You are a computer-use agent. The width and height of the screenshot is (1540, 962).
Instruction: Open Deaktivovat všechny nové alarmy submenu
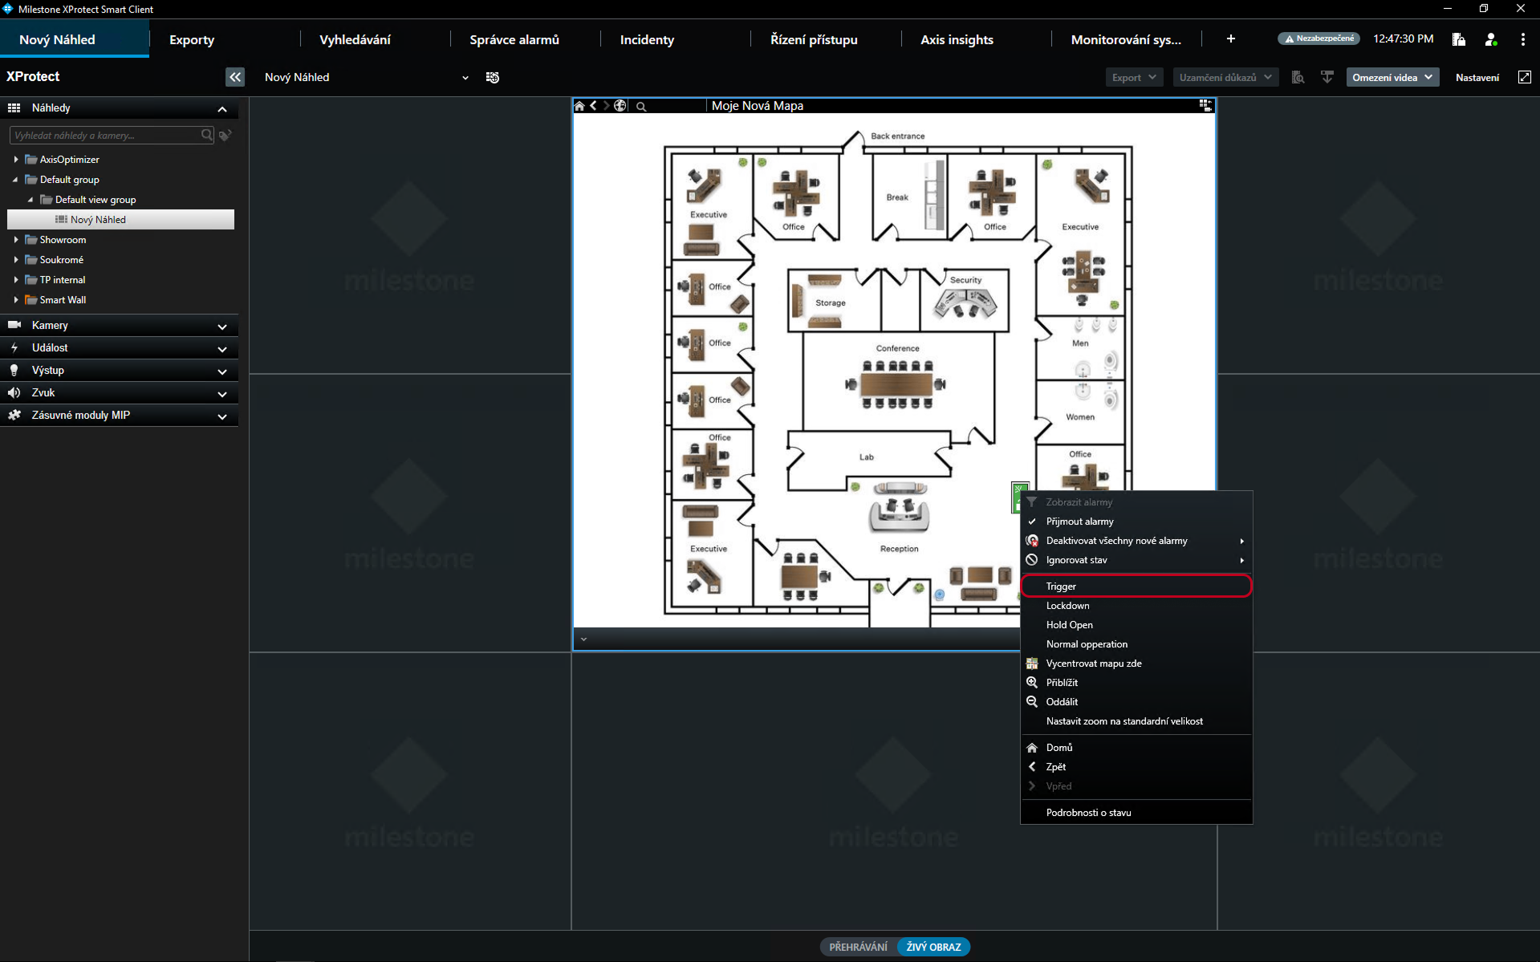pyautogui.click(x=1136, y=541)
